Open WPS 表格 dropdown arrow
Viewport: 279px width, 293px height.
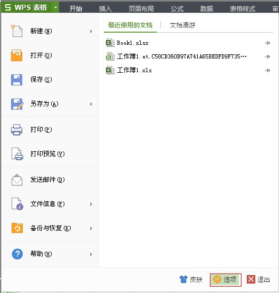point(55,8)
